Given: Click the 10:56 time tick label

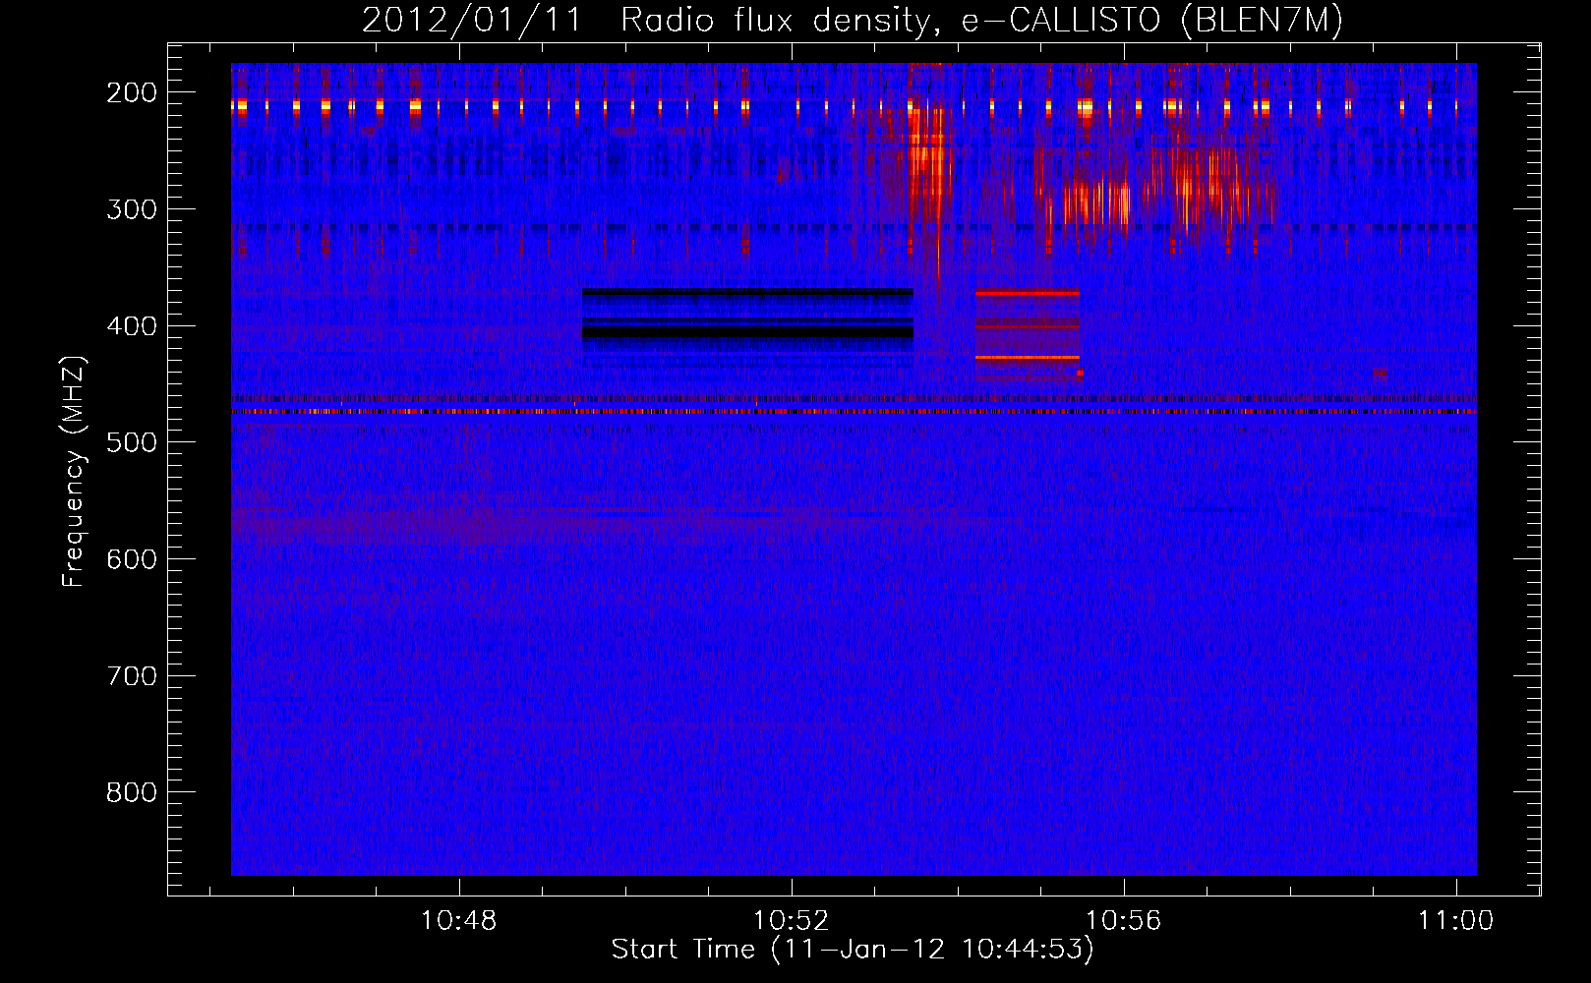Looking at the screenshot, I should pos(1123,921).
